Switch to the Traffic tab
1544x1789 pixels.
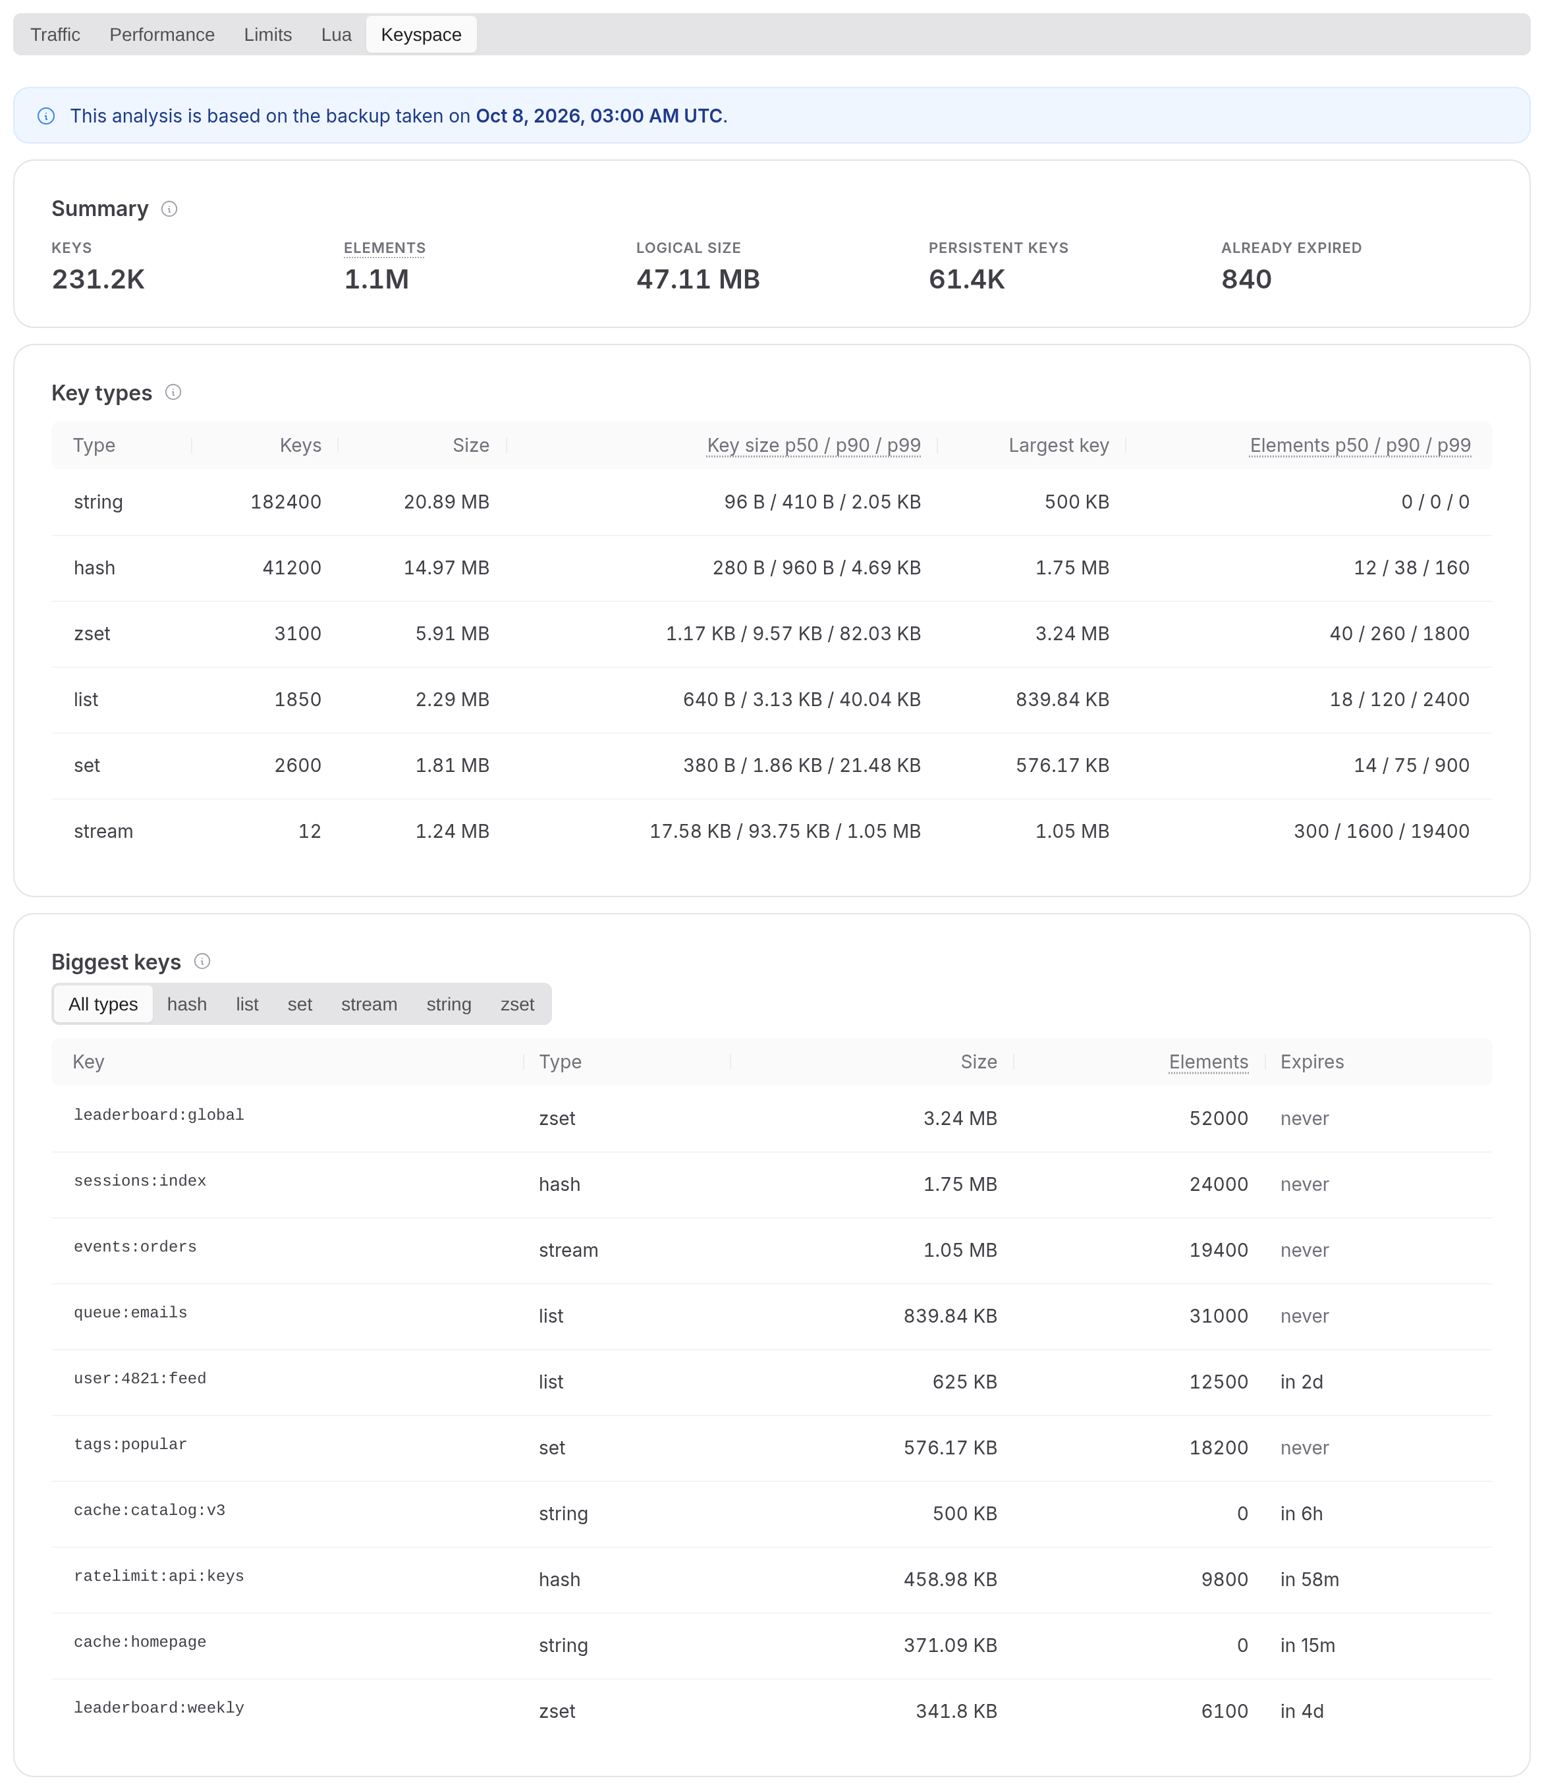(x=55, y=34)
